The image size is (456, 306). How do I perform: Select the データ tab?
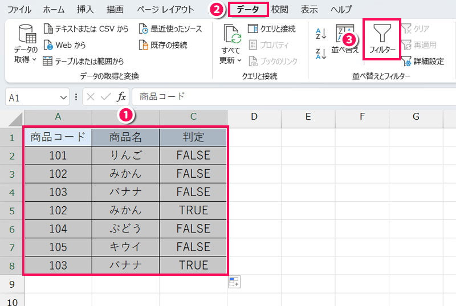[x=248, y=10]
